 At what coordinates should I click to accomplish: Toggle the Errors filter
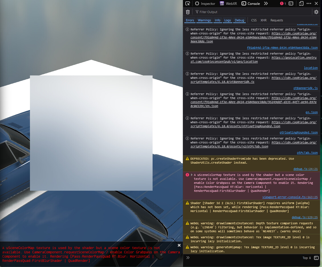(x=190, y=20)
